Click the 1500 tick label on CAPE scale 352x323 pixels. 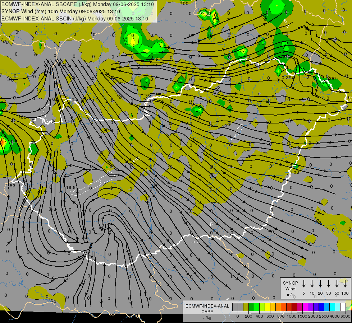[x=302, y=316]
